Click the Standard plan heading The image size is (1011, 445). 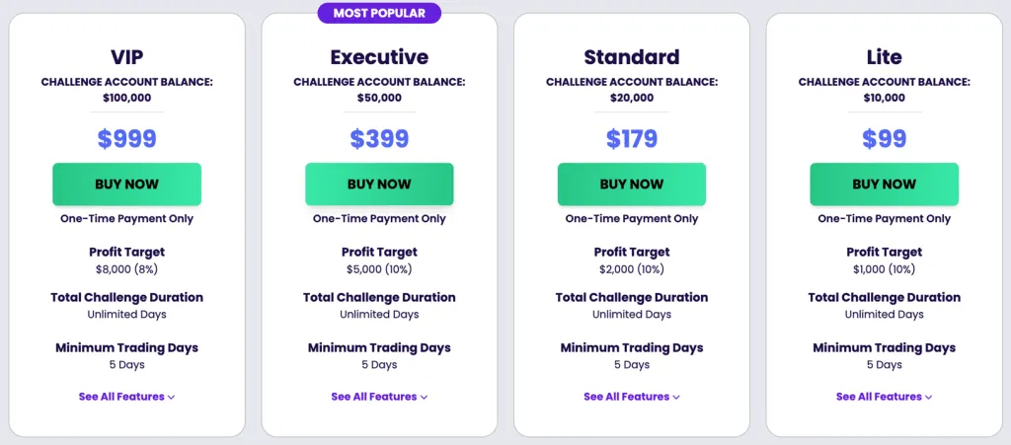click(632, 57)
